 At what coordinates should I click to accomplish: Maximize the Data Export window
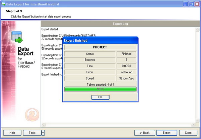191,4
